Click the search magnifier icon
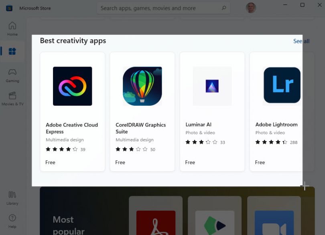 [x=224, y=8]
